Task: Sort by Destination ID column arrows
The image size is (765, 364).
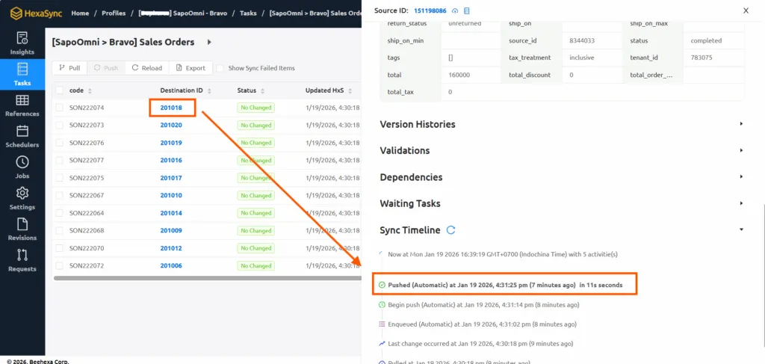Action: tap(209, 90)
